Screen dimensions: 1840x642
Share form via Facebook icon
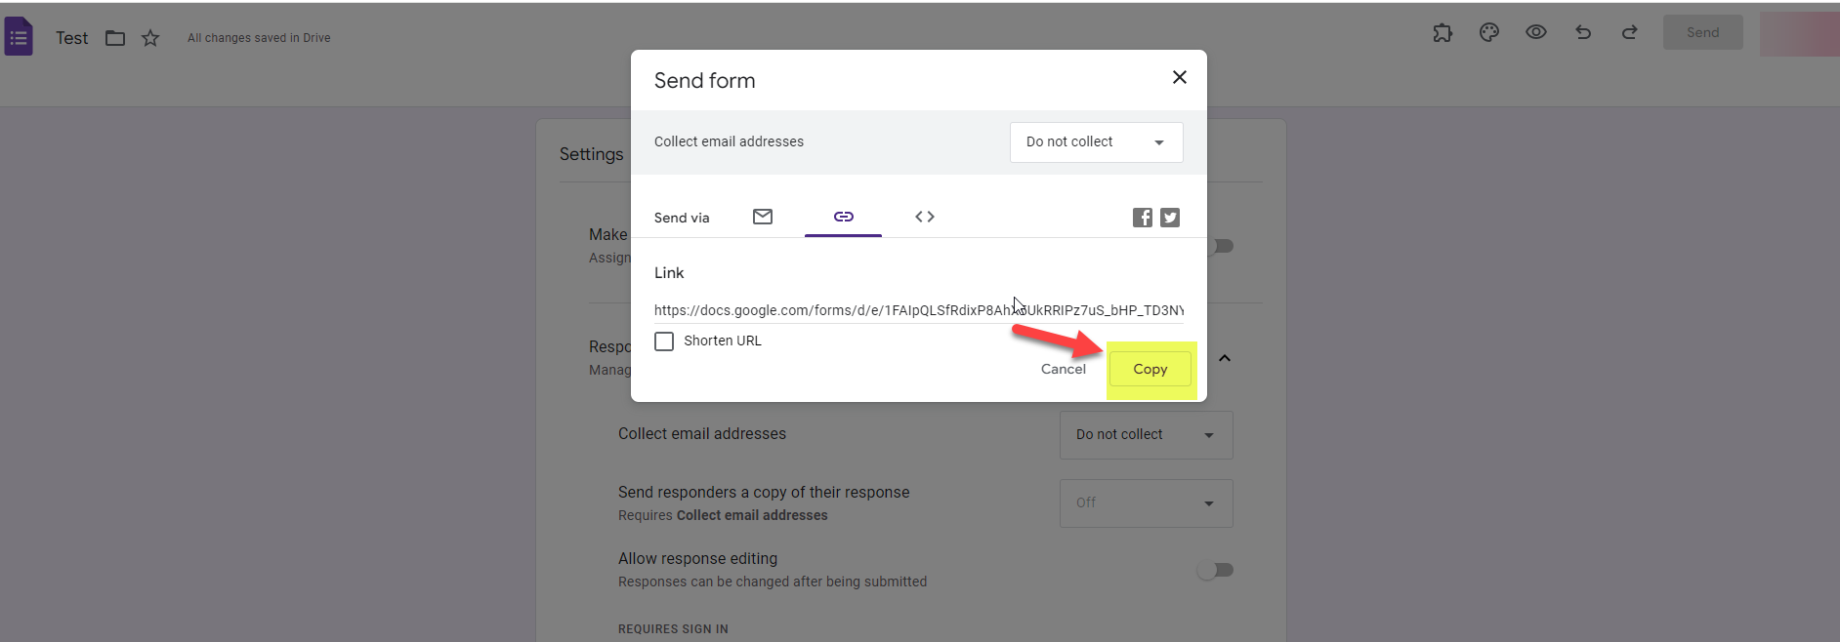pos(1142,218)
